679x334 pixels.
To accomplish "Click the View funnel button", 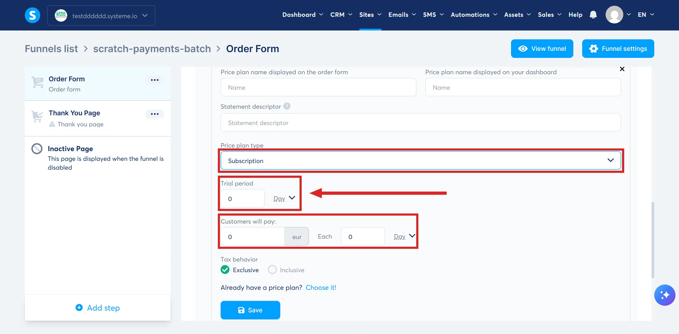I will pos(542,48).
